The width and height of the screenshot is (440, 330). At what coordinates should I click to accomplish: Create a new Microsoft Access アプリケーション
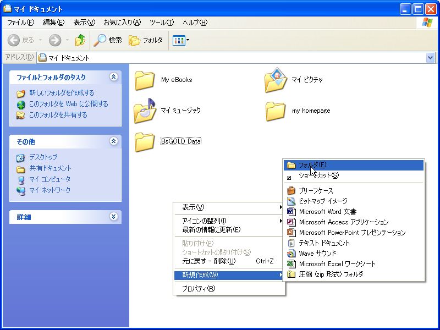[x=354, y=222]
